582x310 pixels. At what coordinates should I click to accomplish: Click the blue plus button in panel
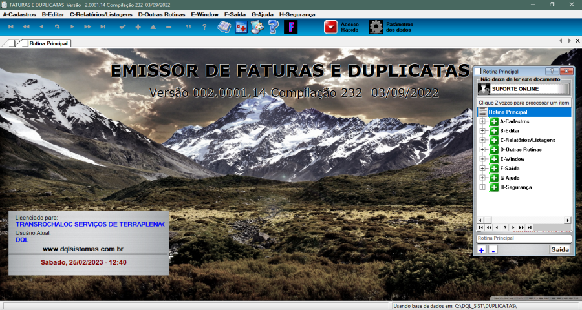(482, 249)
